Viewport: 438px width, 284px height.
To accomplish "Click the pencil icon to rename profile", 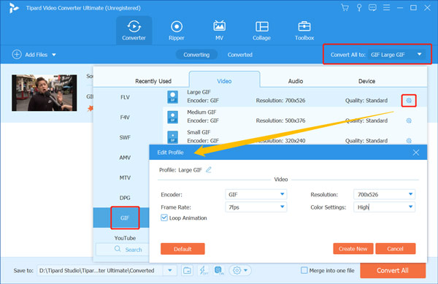I will pyautogui.click(x=209, y=169).
